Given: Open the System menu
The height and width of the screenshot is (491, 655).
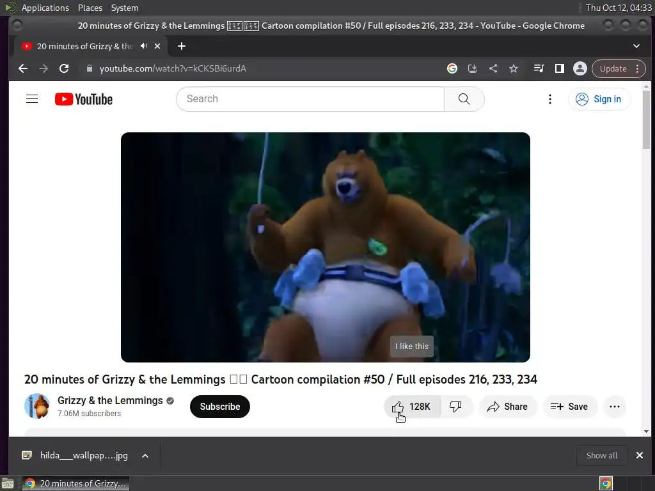Looking at the screenshot, I should pos(125,8).
